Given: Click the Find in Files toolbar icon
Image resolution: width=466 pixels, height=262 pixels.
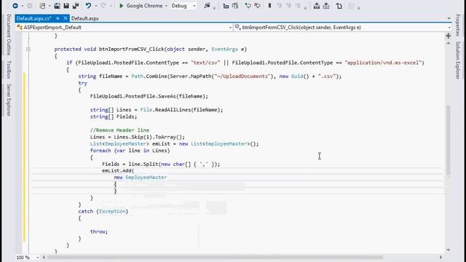Looking at the screenshot, I should tap(207, 6).
